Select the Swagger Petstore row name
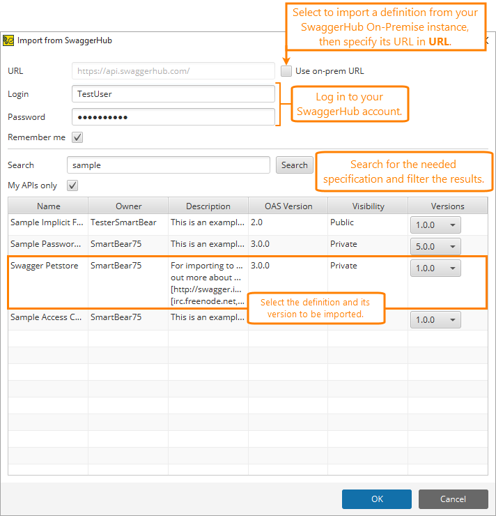The image size is (496, 516). [45, 266]
